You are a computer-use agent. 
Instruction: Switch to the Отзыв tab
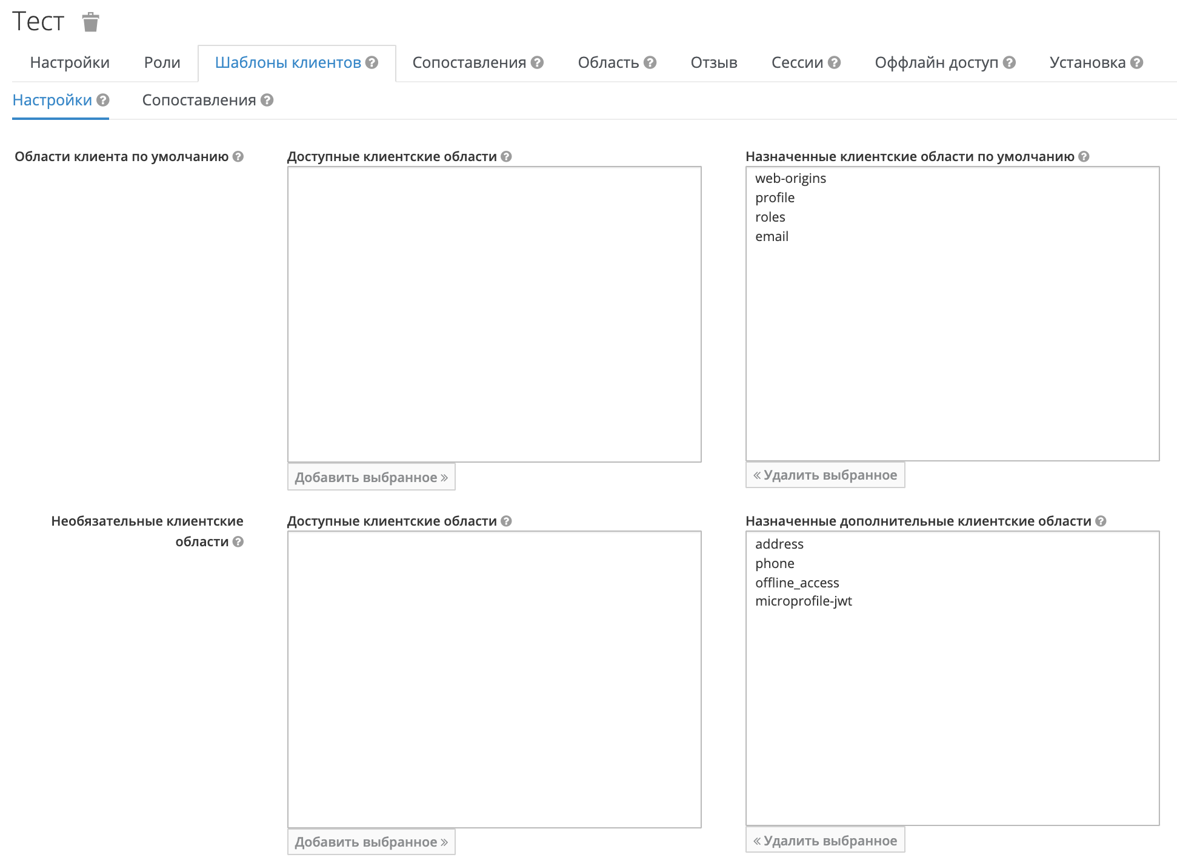point(713,62)
